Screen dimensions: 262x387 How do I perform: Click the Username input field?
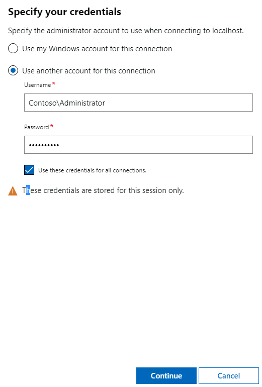point(138,103)
